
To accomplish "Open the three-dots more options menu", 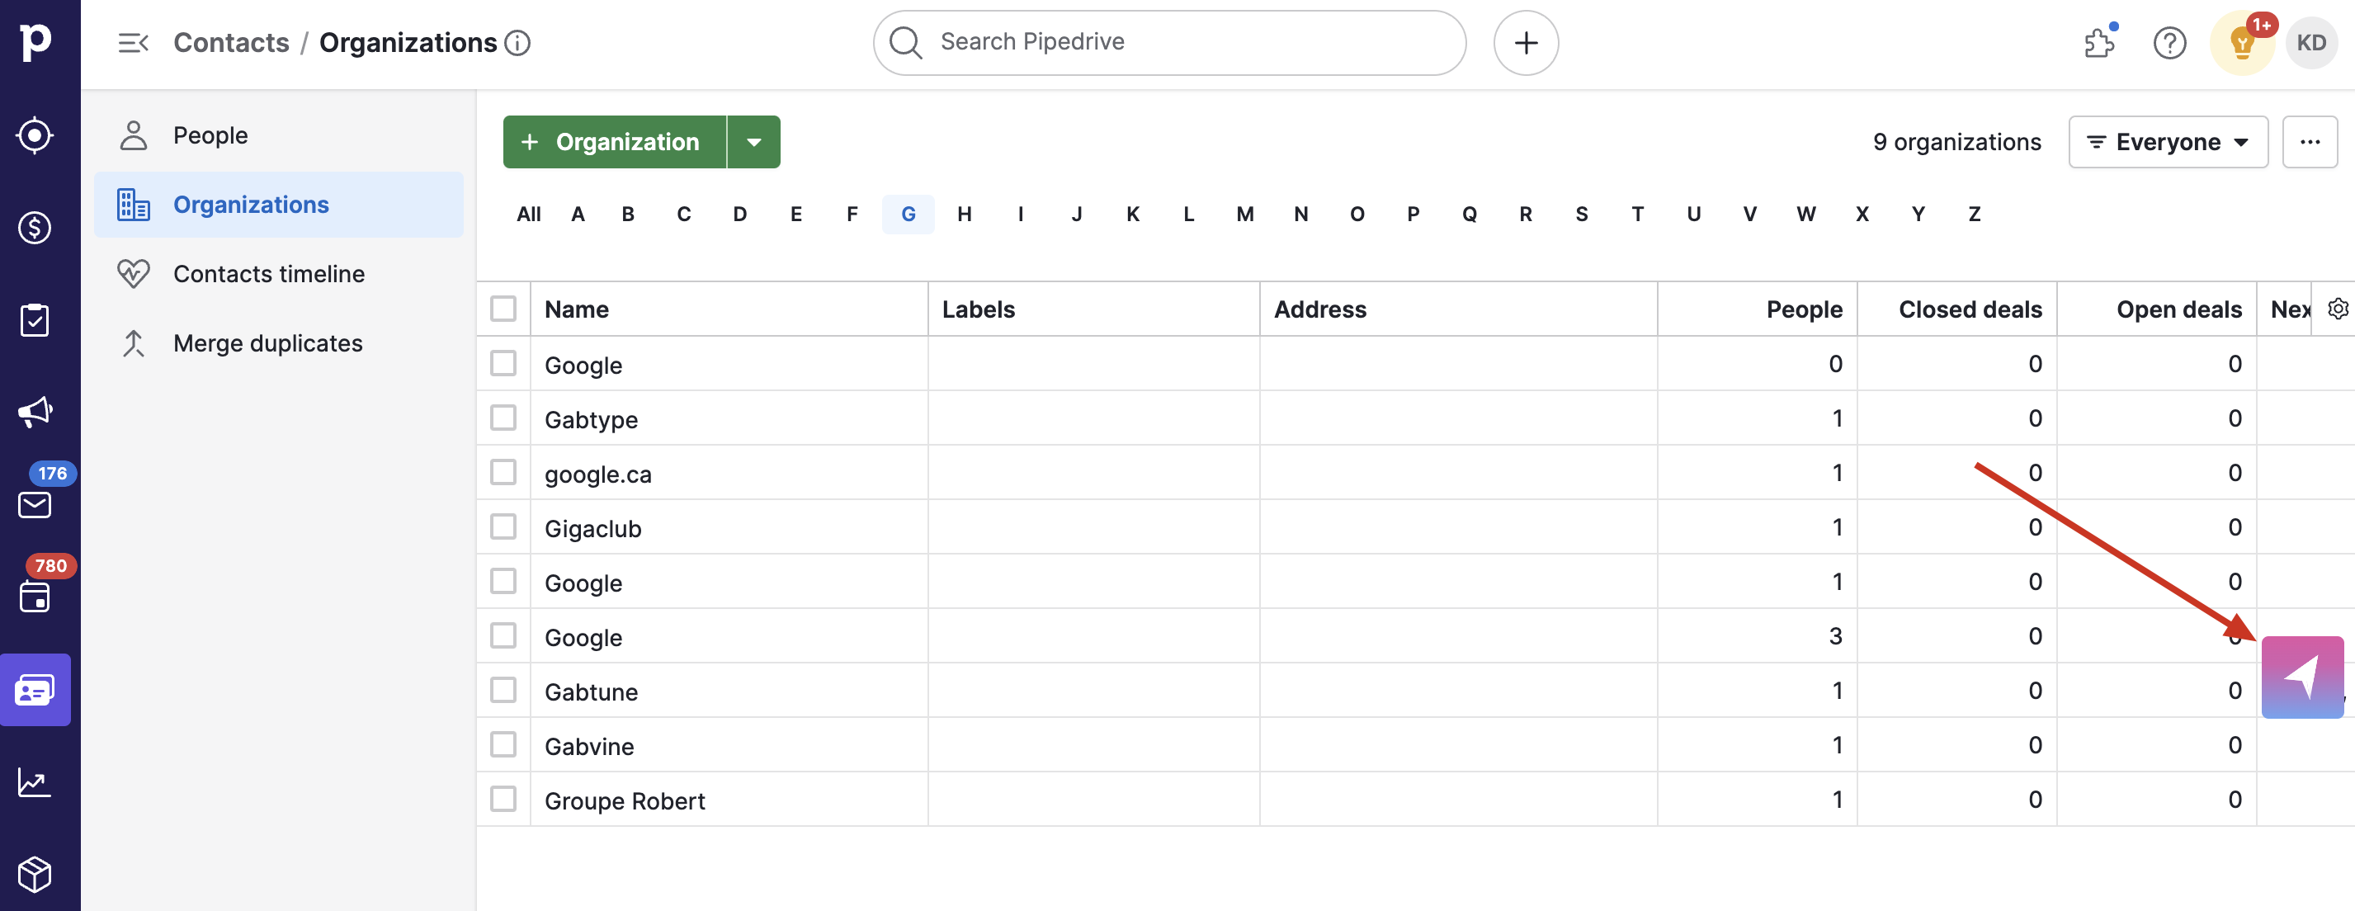I will pyautogui.click(x=2310, y=142).
